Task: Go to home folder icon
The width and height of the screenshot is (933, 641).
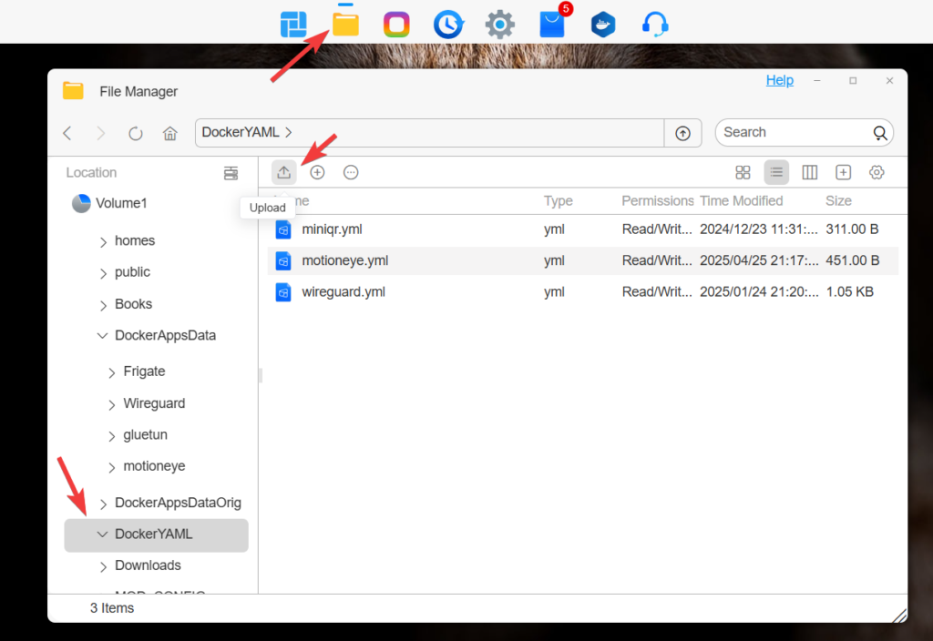Action: tap(169, 133)
